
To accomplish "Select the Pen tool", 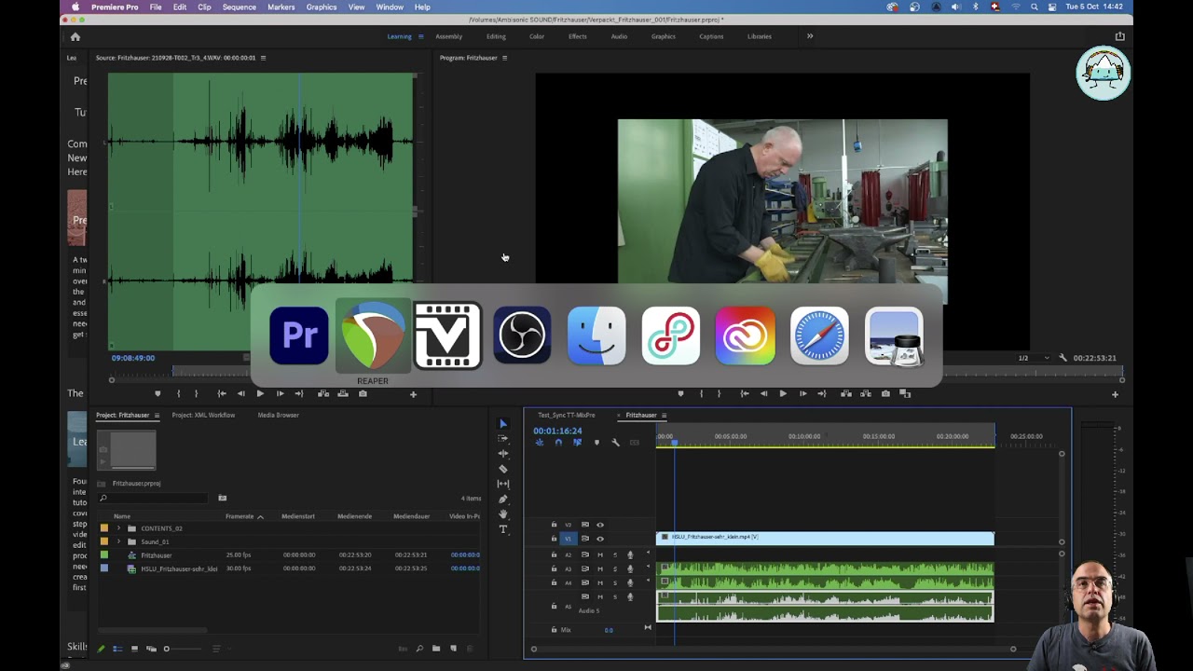I will click(503, 499).
